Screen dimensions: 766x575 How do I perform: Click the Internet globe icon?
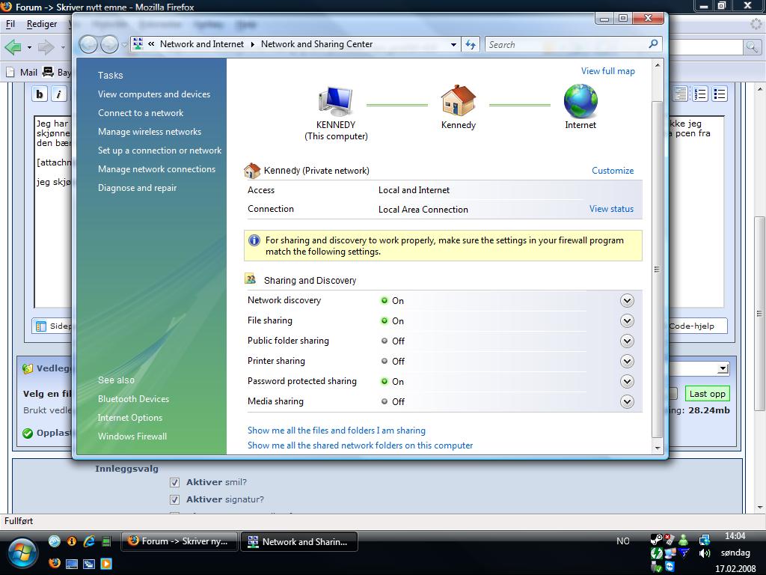coord(580,101)
